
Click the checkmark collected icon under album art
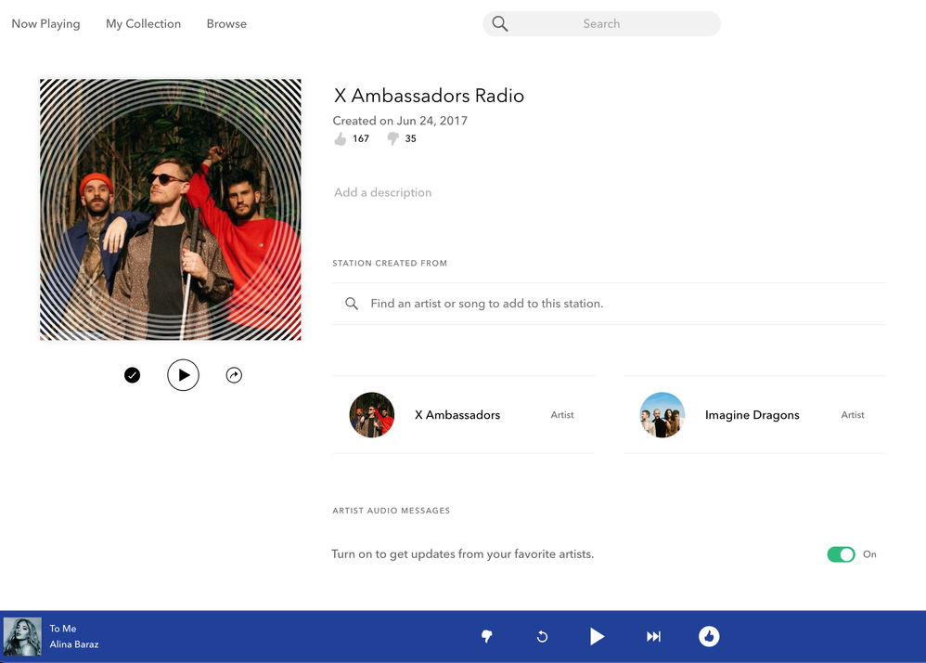[x=132, y=375]
